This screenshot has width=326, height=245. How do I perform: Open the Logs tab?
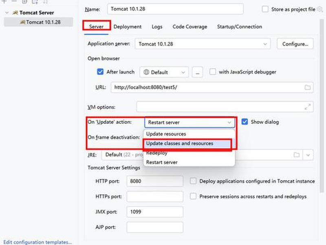coord(157,27)
